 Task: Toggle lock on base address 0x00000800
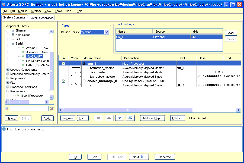pos(199,76)
